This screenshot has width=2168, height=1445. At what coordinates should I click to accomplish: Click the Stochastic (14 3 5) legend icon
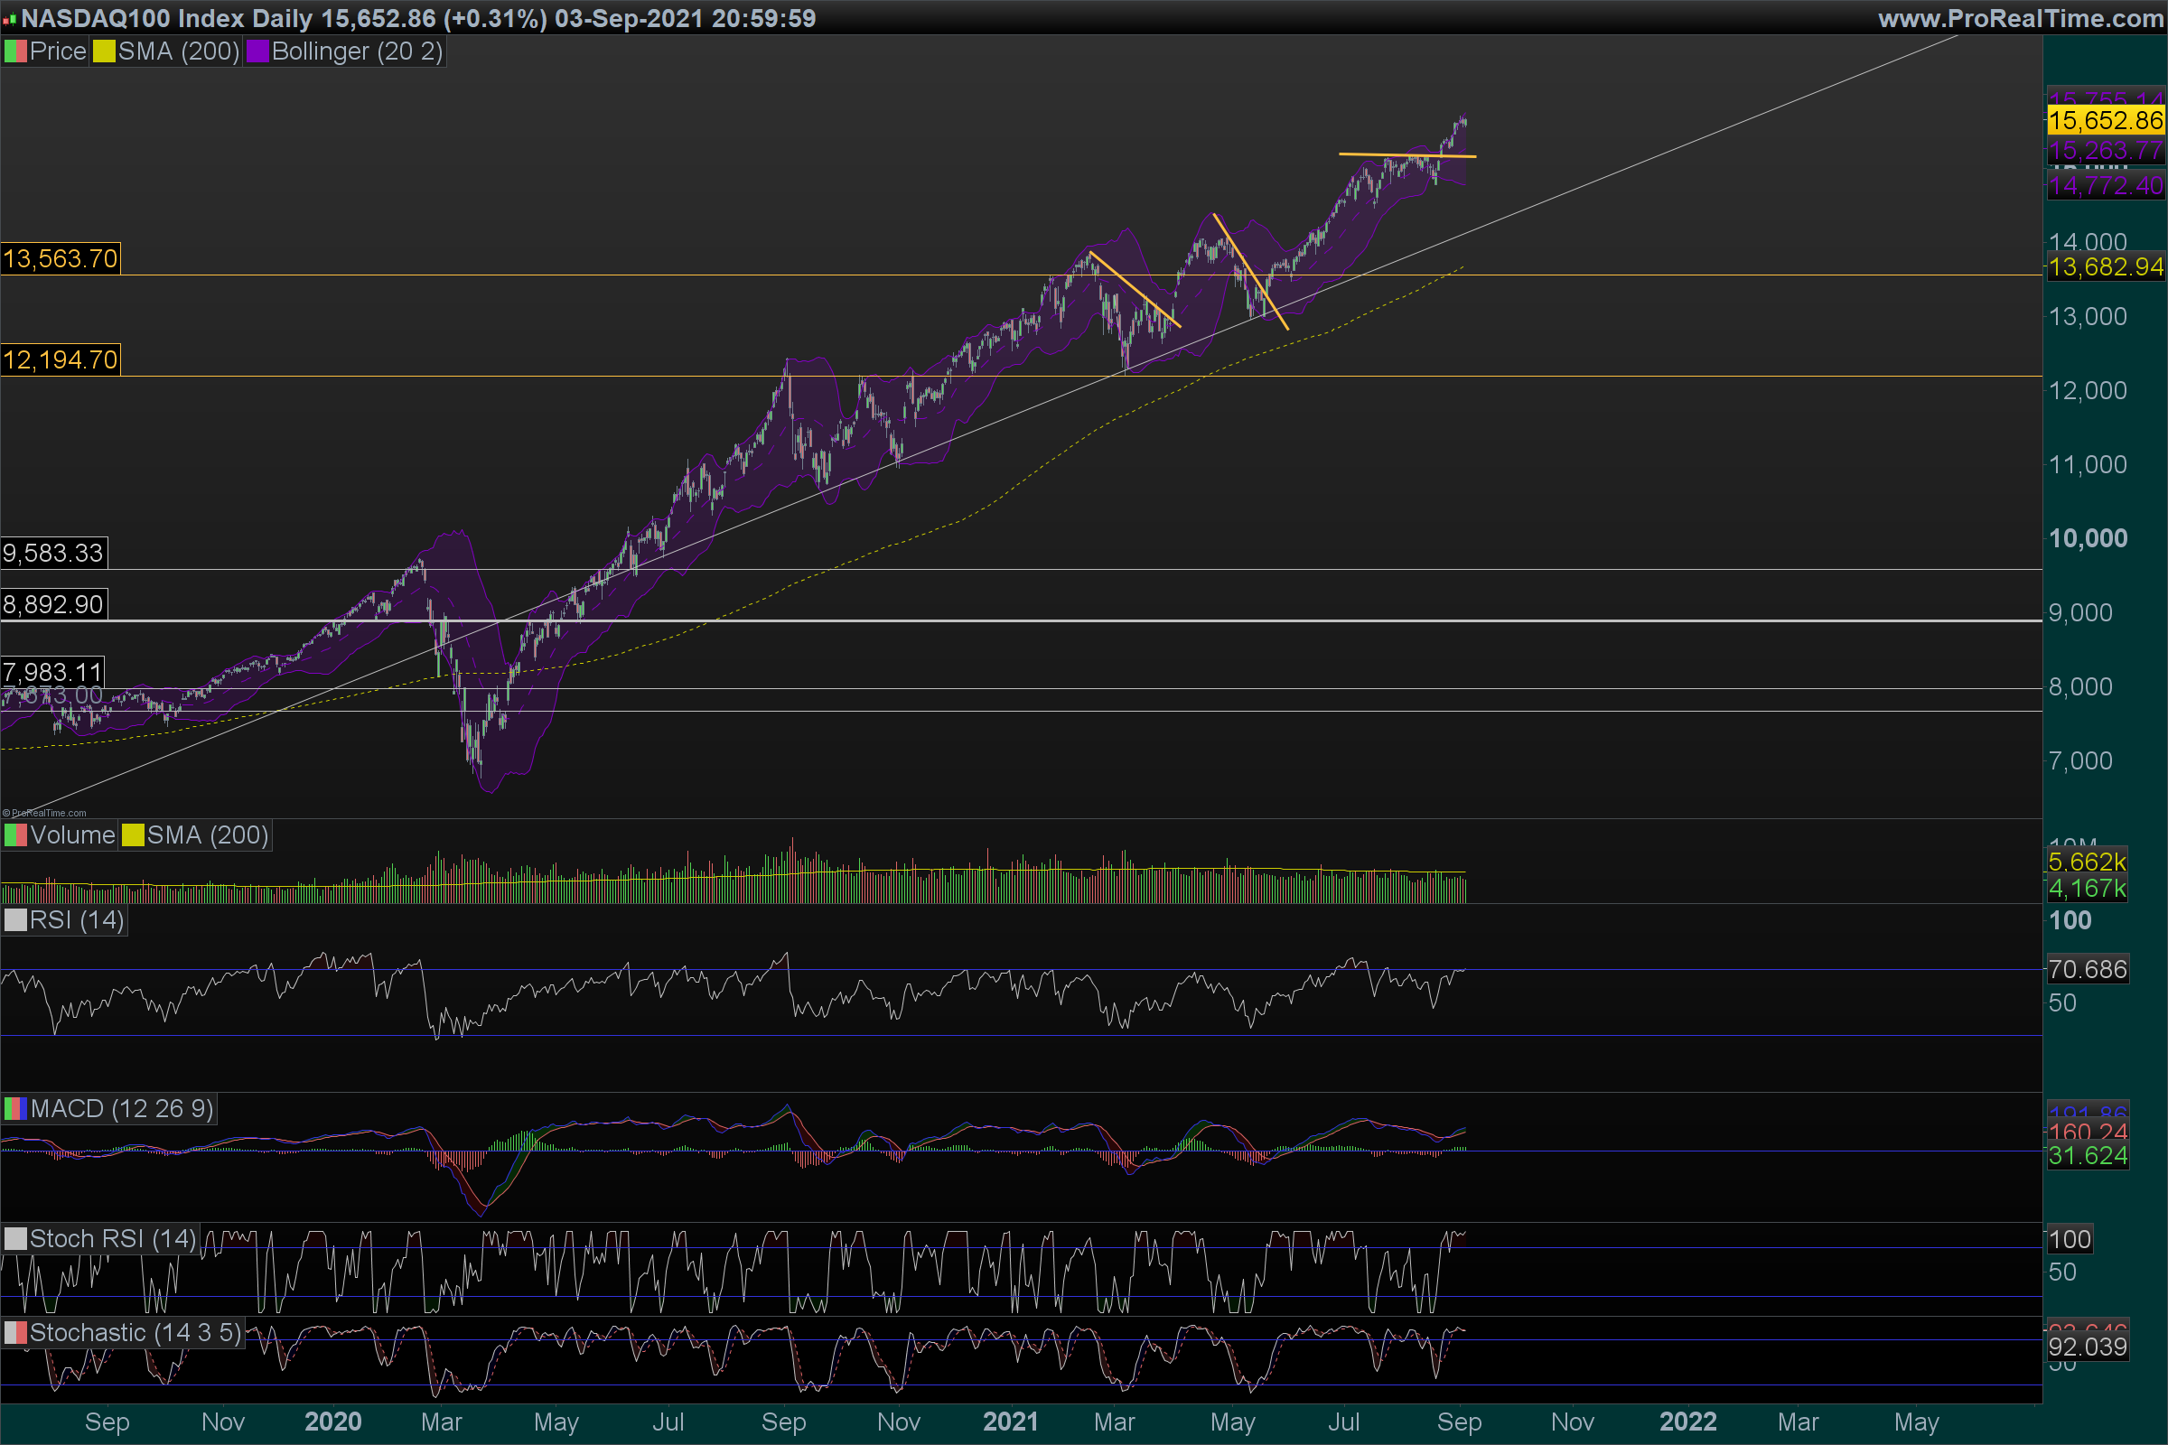pos(14,1333)
